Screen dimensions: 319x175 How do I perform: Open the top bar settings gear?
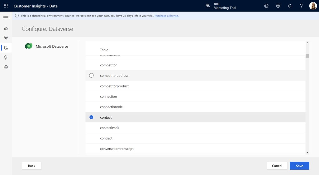click(x=278, y=6)
